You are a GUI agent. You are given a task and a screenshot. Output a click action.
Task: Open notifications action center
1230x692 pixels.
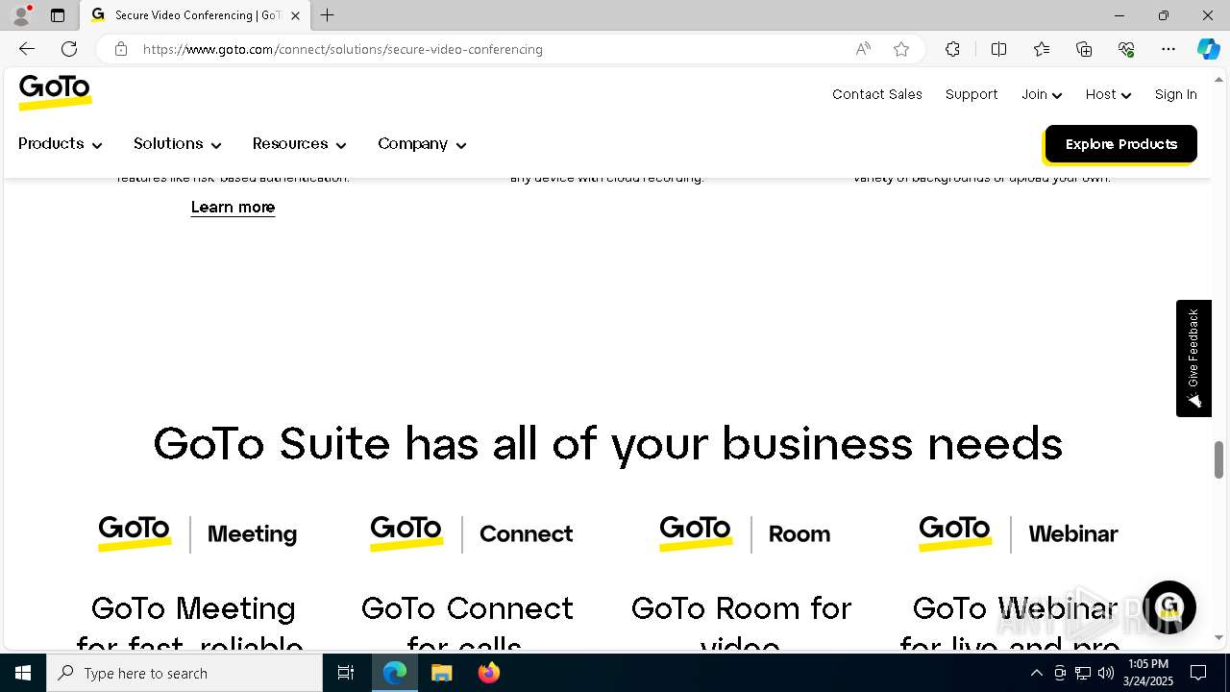click(x=1198, y=673)
